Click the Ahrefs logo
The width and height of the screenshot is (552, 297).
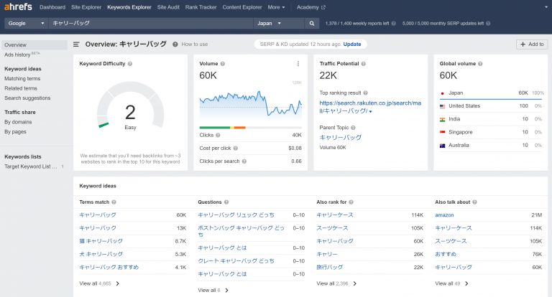(x=17, y=7)
